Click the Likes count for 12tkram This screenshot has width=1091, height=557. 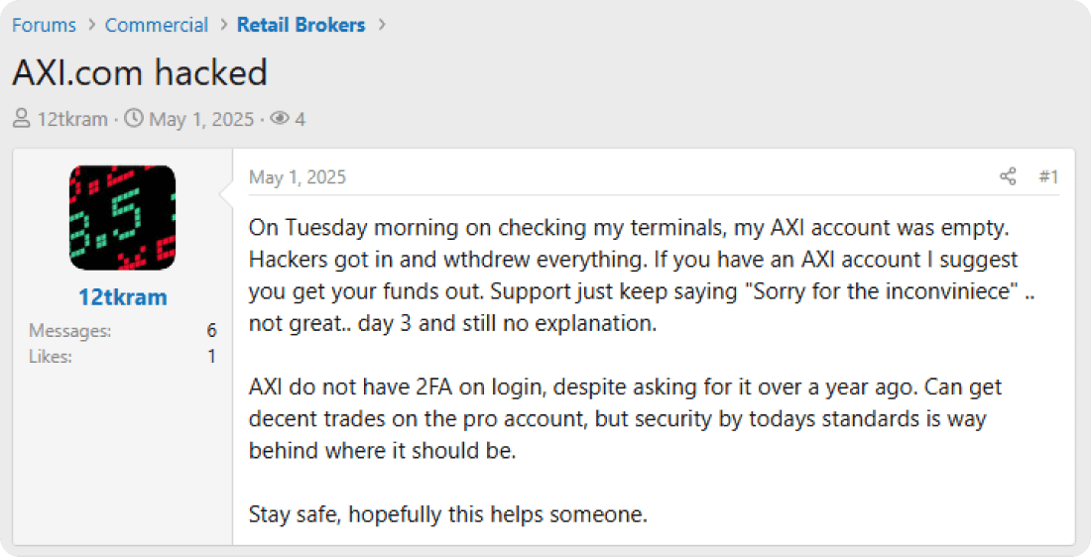point(211,356)
